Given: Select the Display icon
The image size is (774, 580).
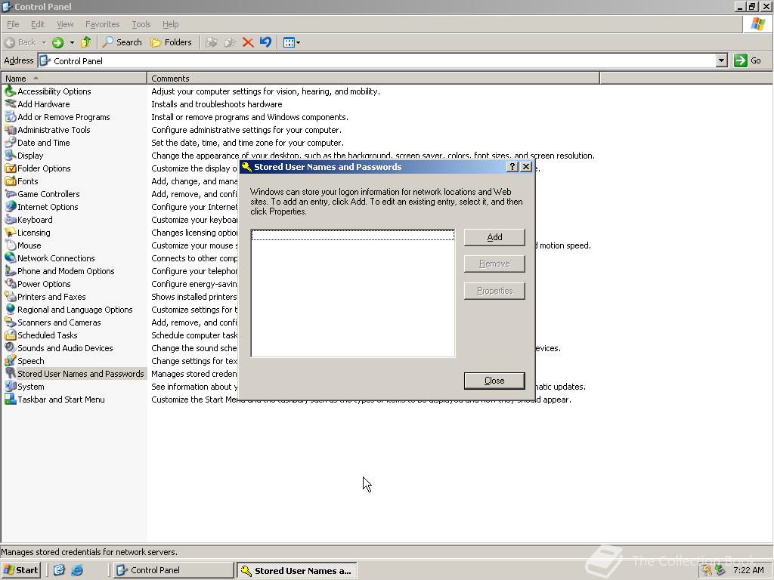Looking at the screenshot, I should [x=11, y=156].
